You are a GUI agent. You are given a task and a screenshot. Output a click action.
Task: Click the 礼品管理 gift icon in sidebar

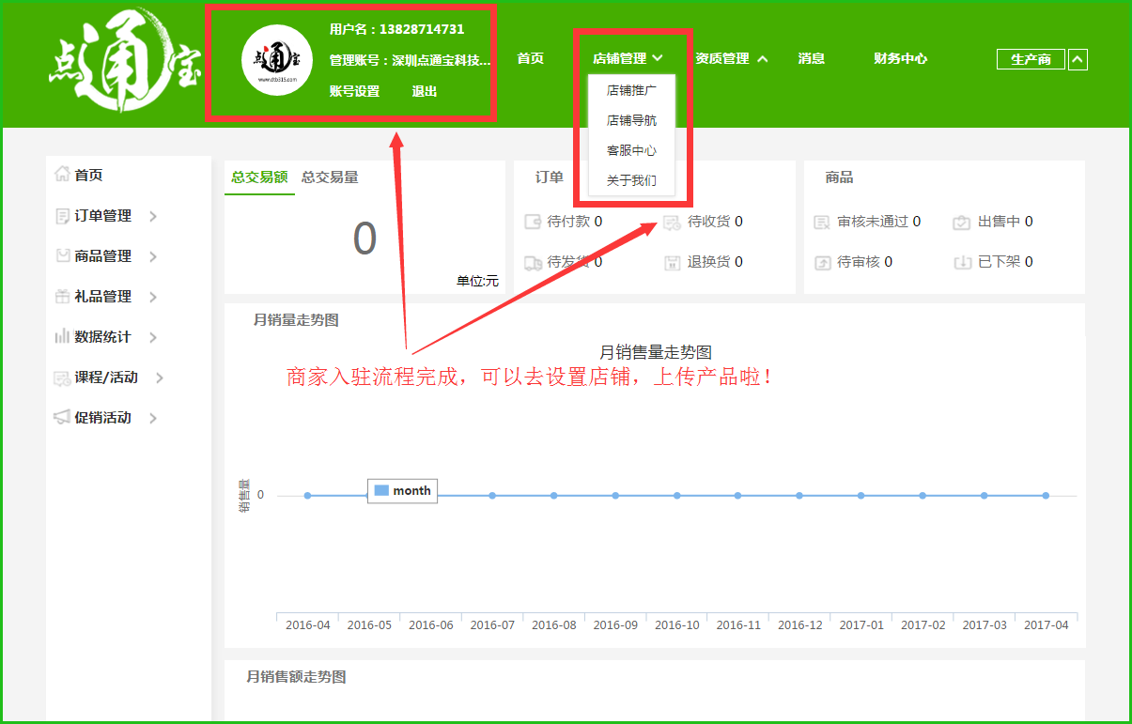click(62, 296)
